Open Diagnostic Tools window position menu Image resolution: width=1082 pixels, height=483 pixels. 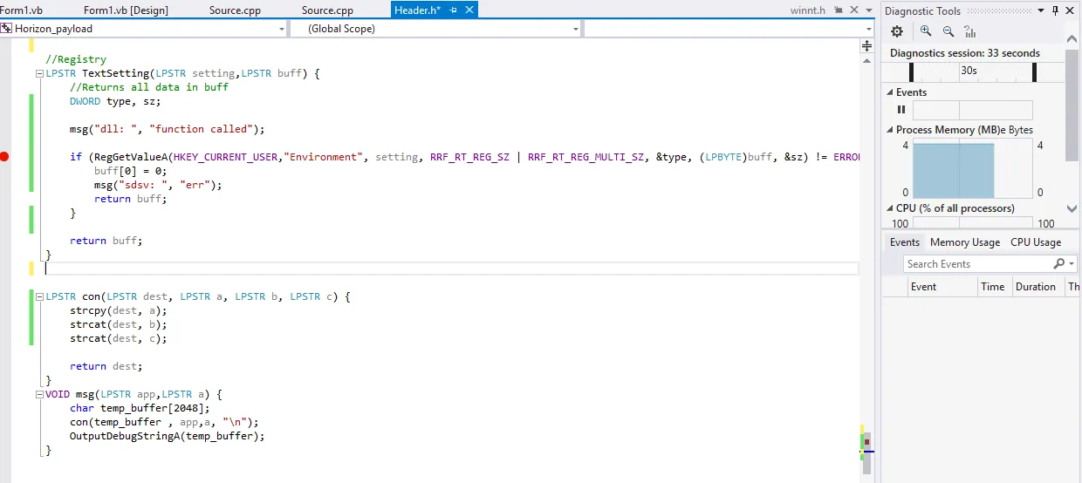(1042, 10)
